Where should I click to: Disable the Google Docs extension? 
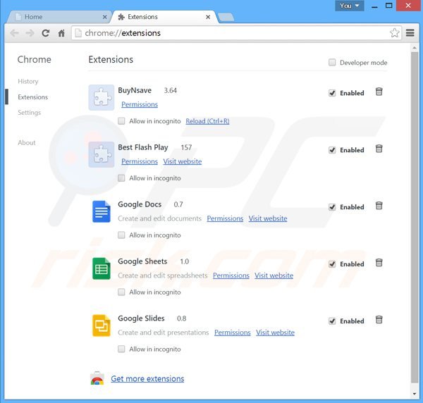[332, 207]
